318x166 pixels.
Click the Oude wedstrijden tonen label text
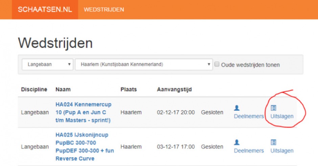[250, 65]
